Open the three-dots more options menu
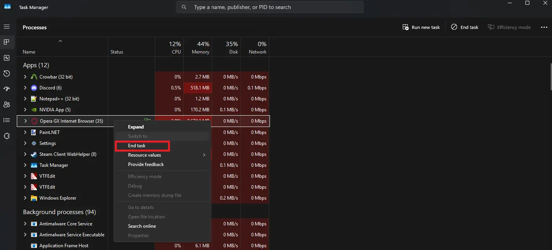The width and height of the screenshot is (552, 250). coord(544,27)
